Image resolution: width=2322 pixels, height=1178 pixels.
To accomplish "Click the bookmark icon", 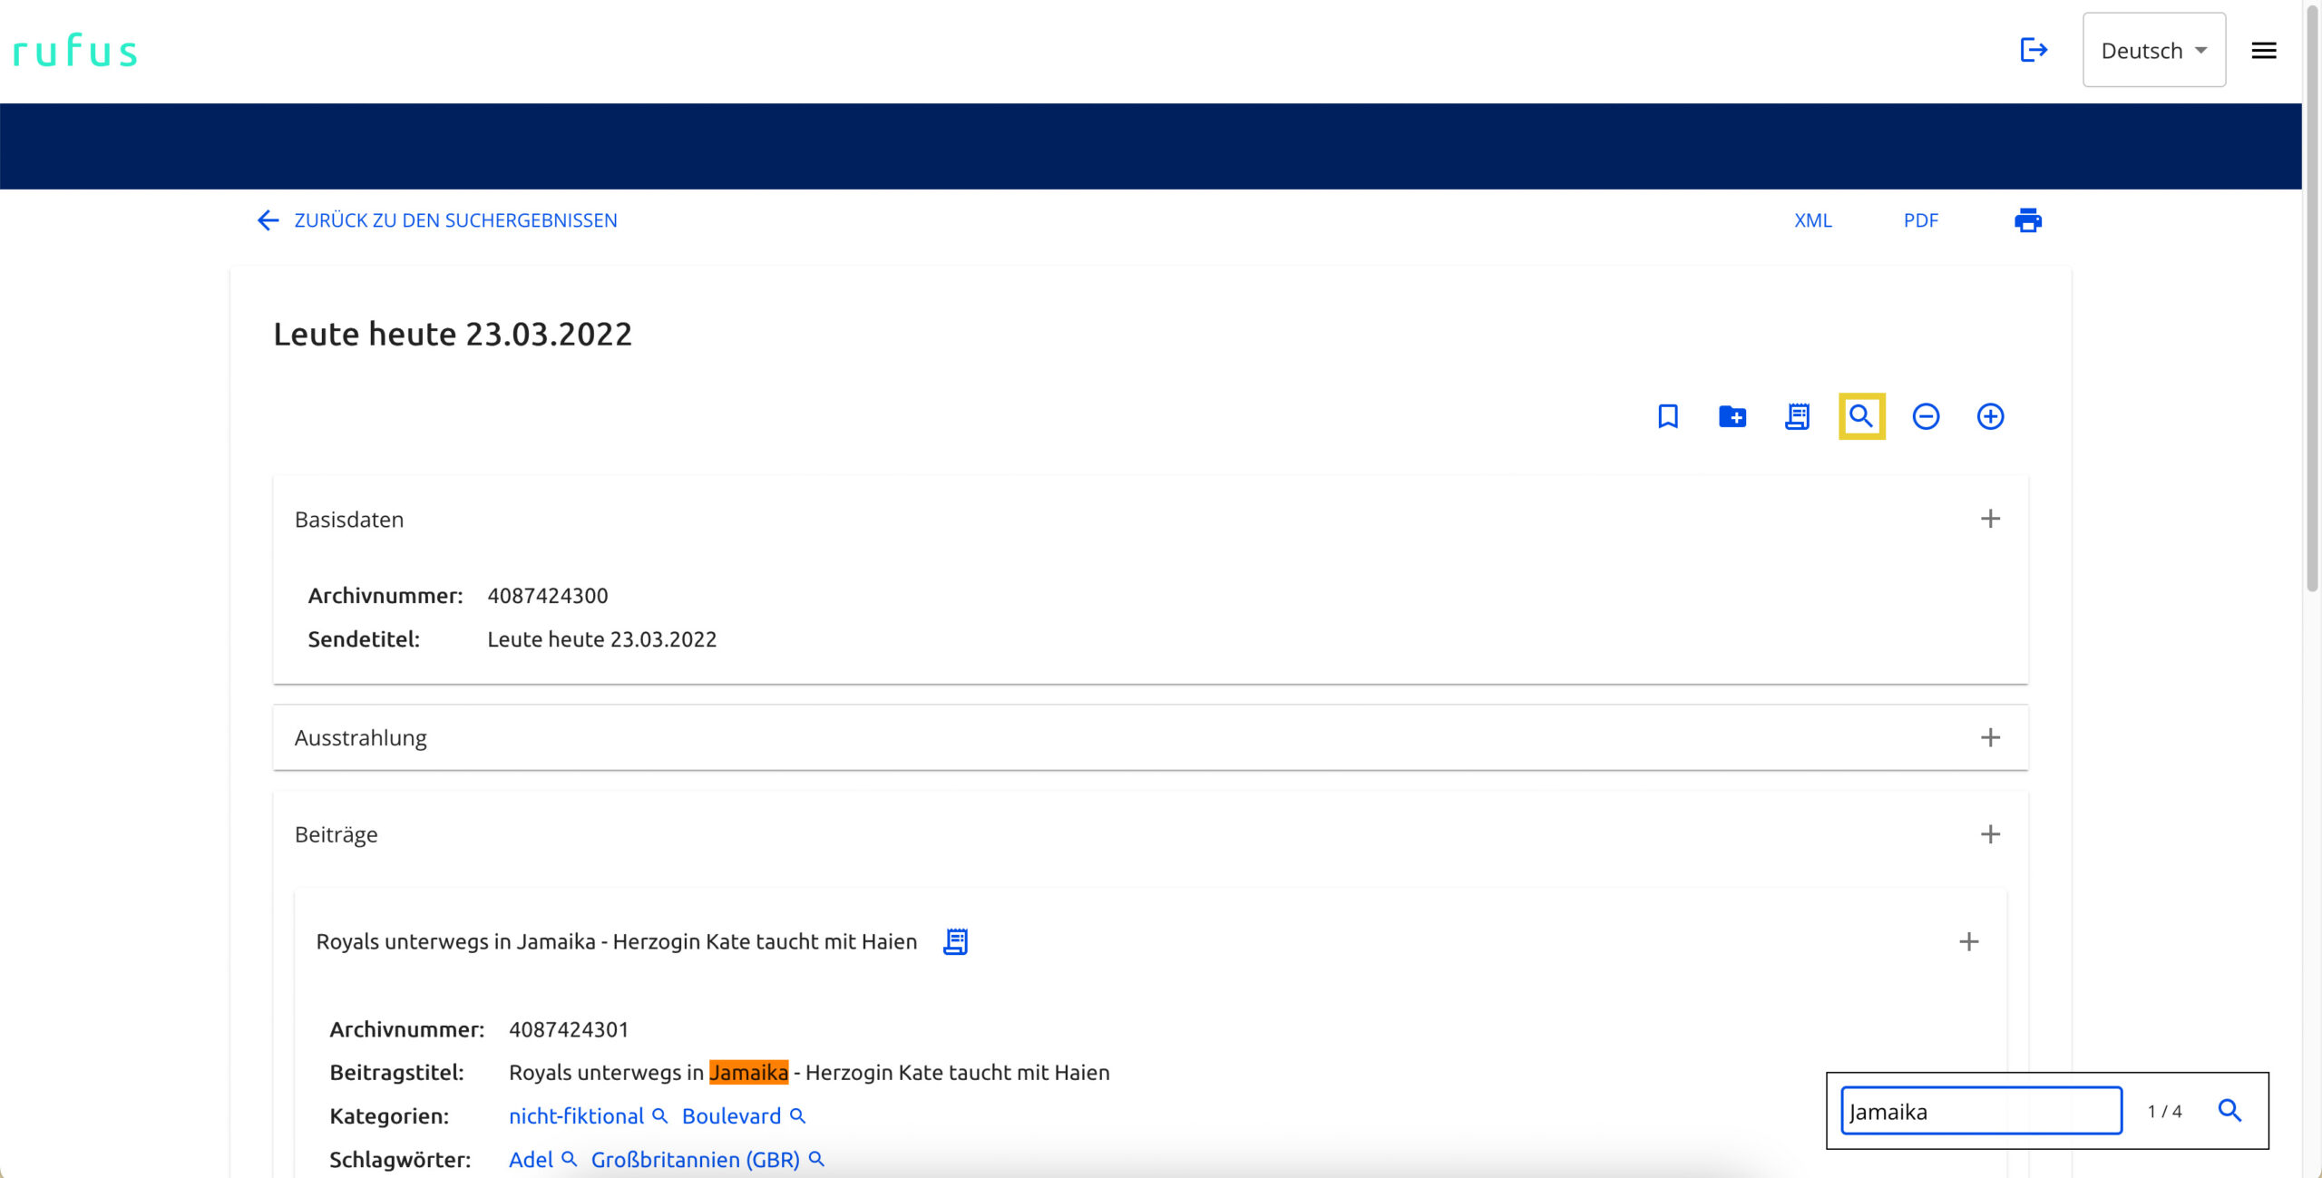I will tap(1667, 416).
